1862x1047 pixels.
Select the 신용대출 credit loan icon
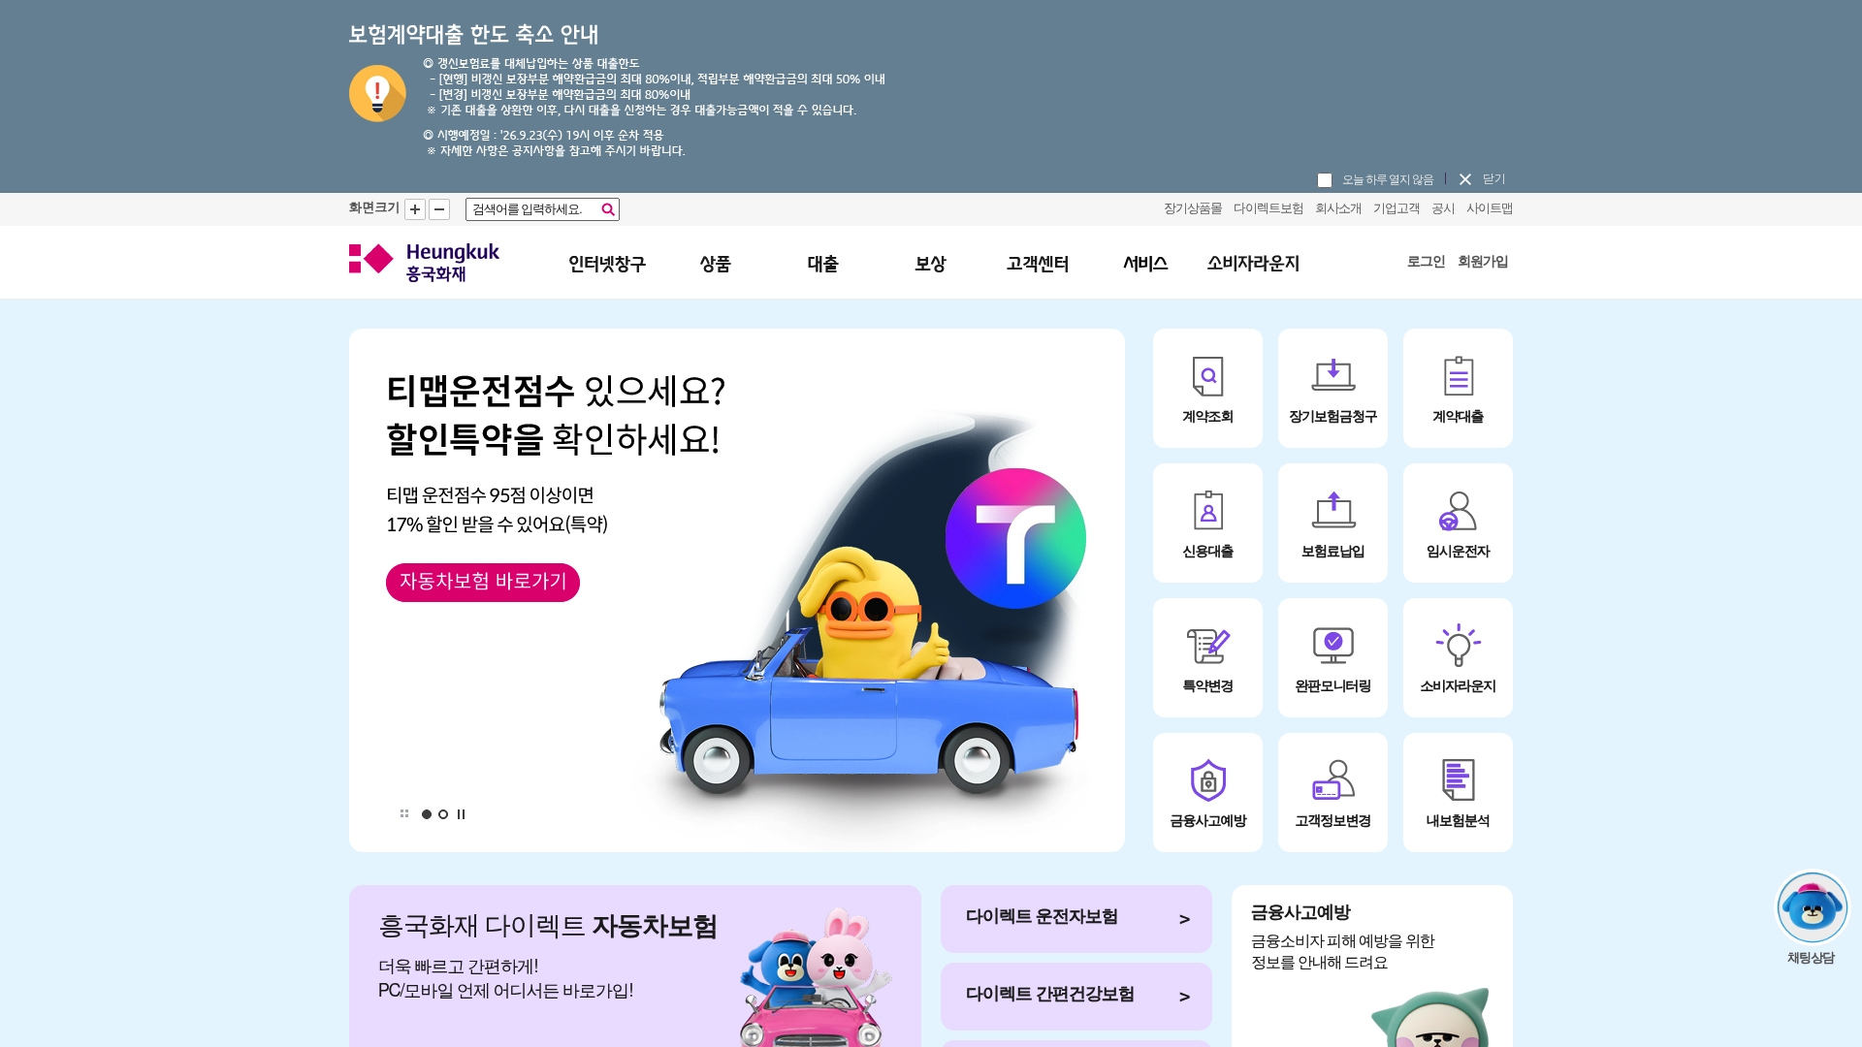[1207, 523]
